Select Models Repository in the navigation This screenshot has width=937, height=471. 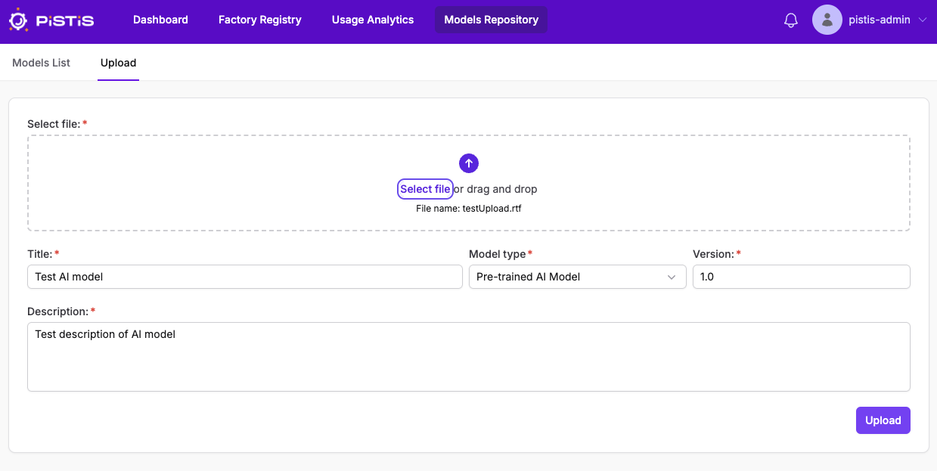click(491, 20)
